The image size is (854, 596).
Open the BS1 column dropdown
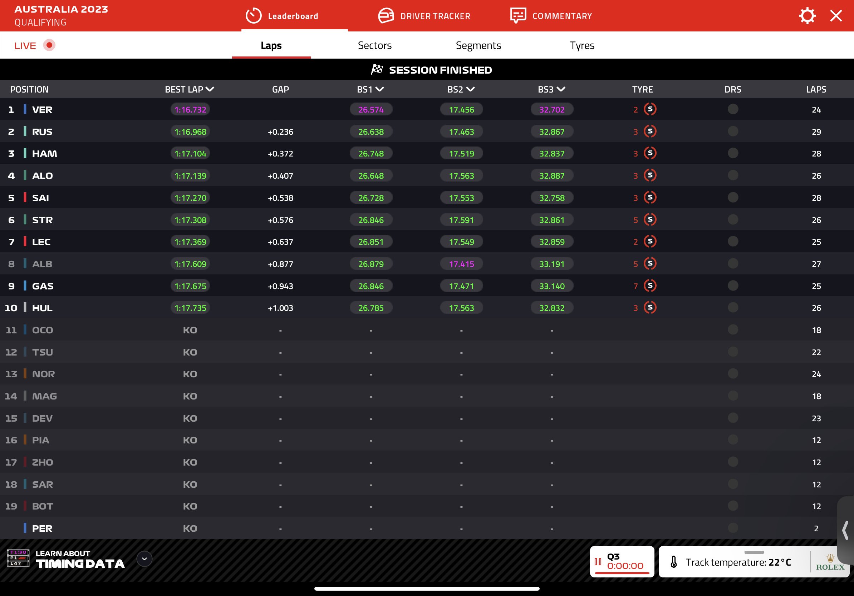[380, 89]
